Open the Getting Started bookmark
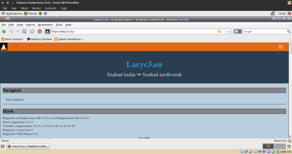Viewport: 292px width, 154px height. click(x=39, y=39)
